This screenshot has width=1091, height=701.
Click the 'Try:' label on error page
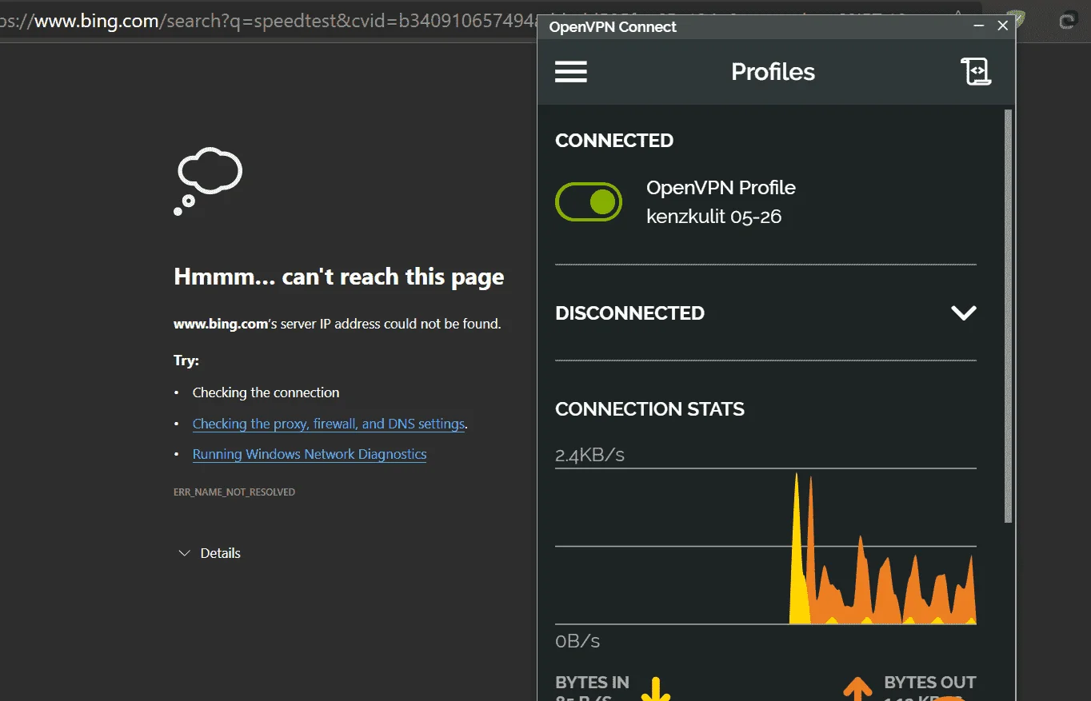186,360
